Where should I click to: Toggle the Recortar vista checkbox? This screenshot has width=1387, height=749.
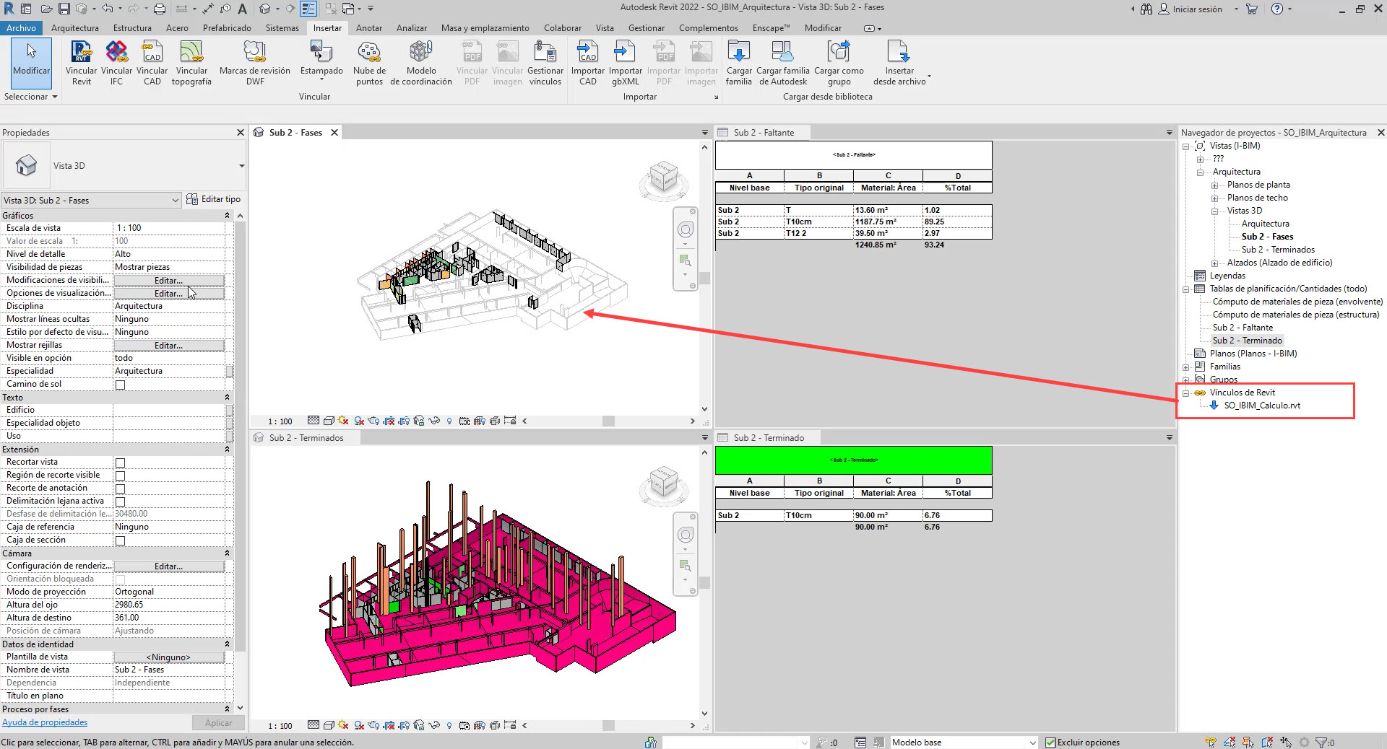pos(121,463)
